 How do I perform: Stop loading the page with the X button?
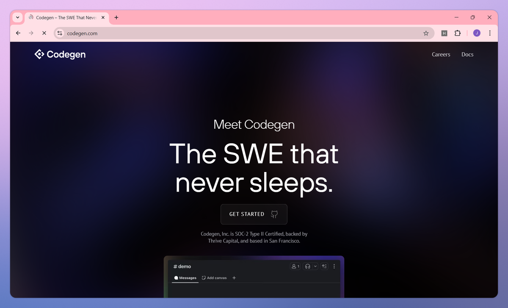click(x=44, y=33)
